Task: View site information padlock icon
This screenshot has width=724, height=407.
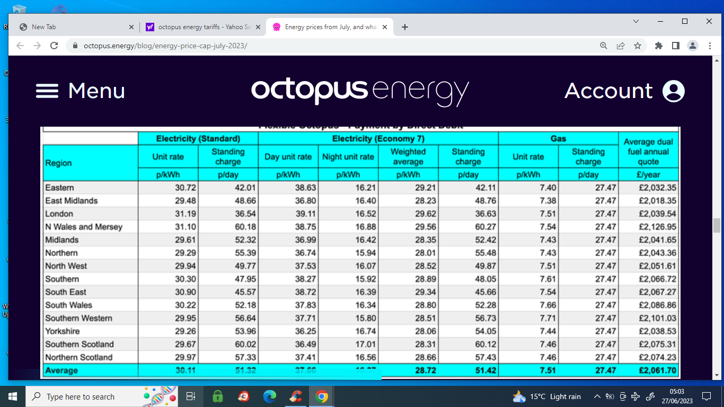Action: (x=75, y=46)
